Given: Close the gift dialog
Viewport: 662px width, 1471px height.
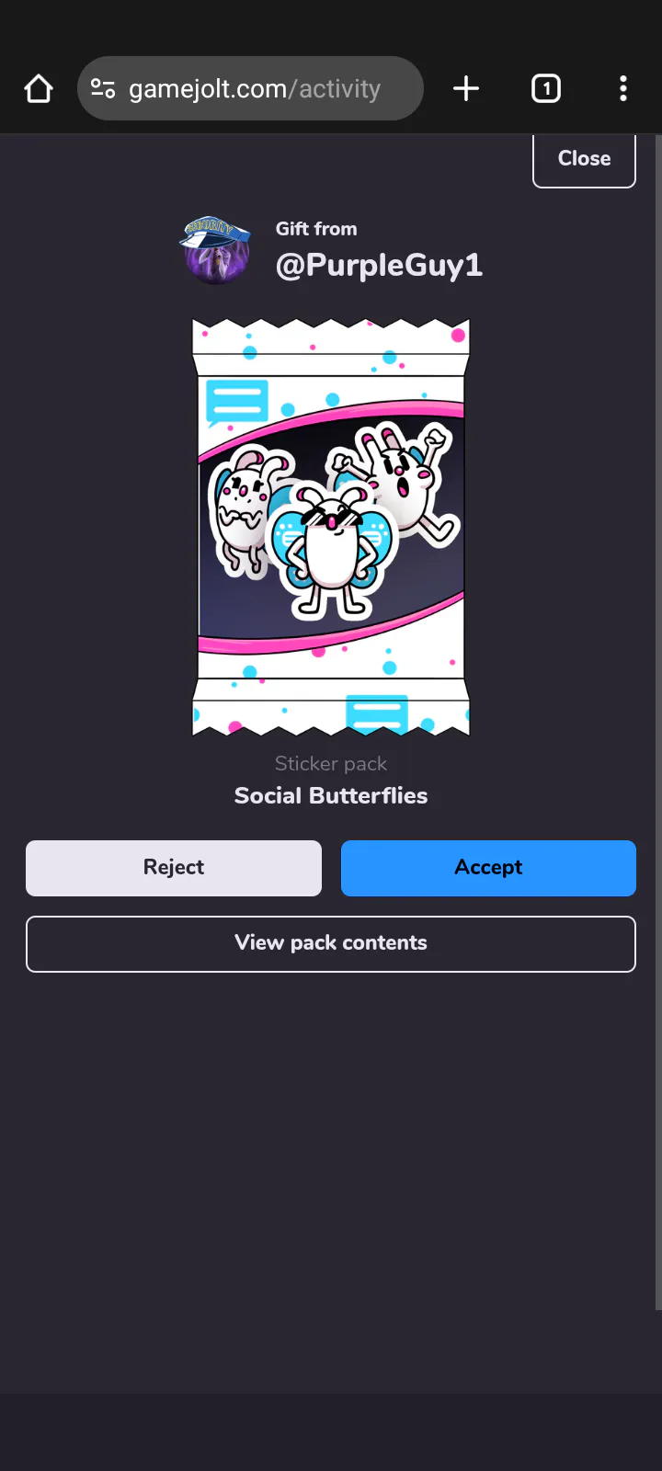Looking at the screenshot, I should (584, 159).
